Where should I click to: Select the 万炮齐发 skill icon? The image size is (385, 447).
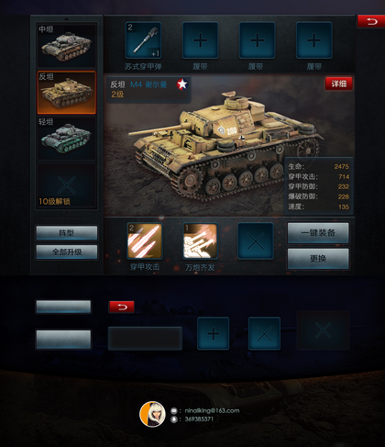point(200,240)
